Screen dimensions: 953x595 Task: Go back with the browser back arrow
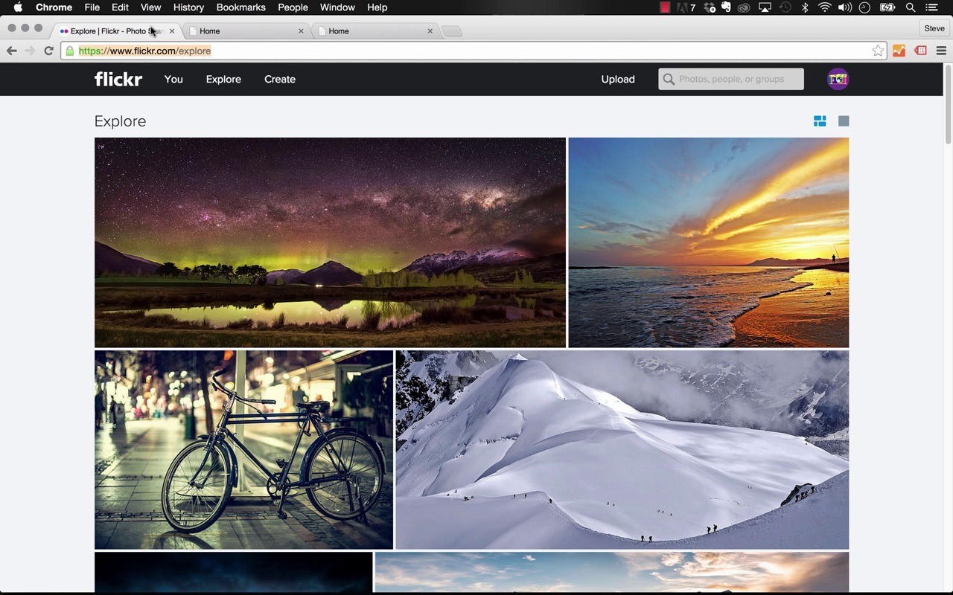click(11, 51)
